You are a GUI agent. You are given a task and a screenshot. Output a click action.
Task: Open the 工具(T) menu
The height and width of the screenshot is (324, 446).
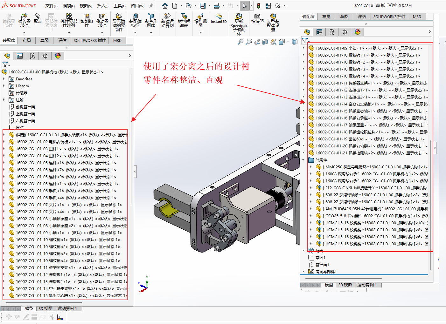click(x=120, y=6)
